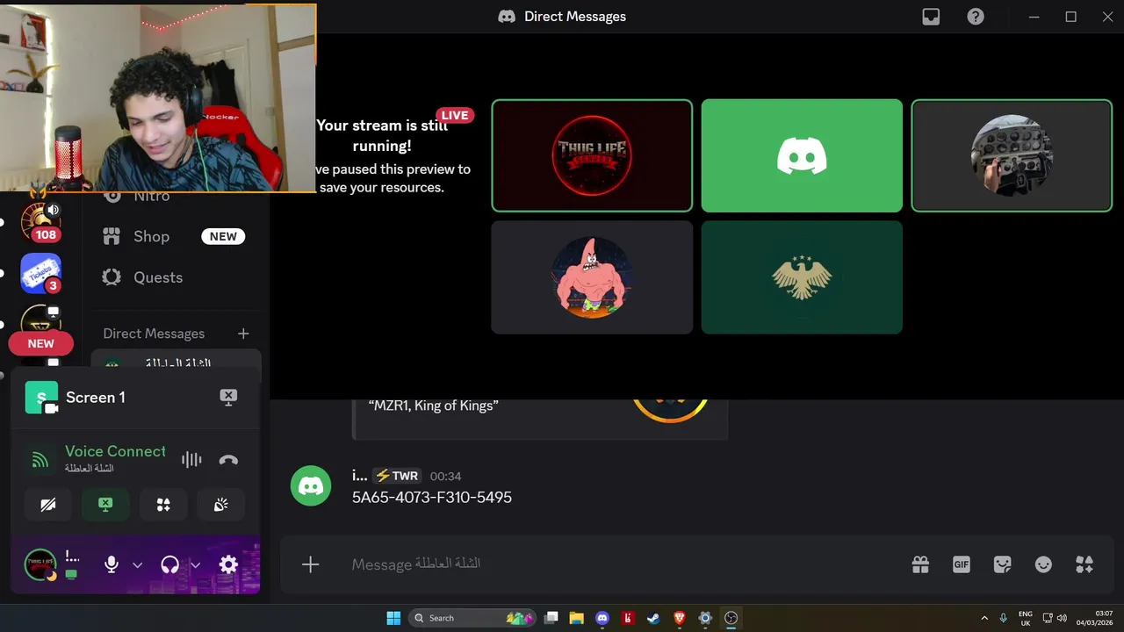Open the soundboard button
Screen dimensions: 1124x632
point(220,505)
